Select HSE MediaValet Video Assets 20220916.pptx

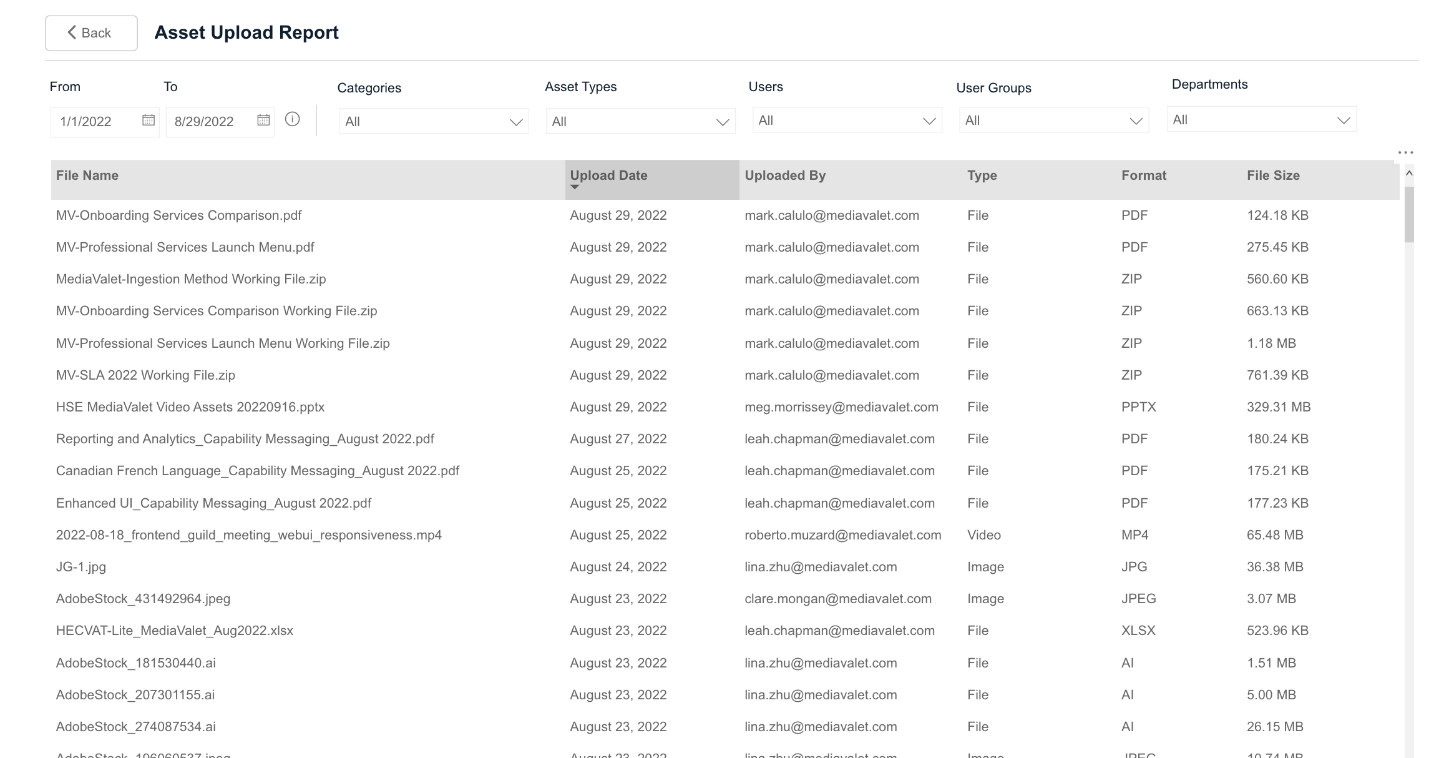pos(190,407)
